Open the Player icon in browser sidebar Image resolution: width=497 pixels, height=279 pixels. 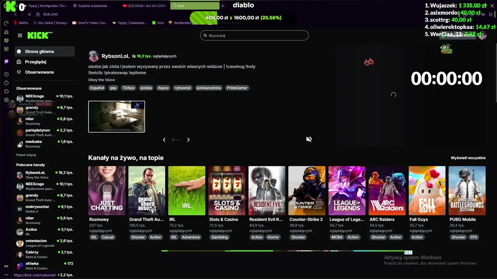point(6,74)
